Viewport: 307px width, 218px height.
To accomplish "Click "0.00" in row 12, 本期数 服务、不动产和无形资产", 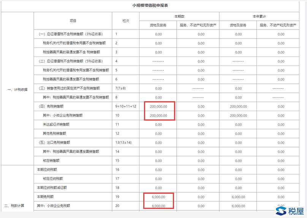I will 201,134.
